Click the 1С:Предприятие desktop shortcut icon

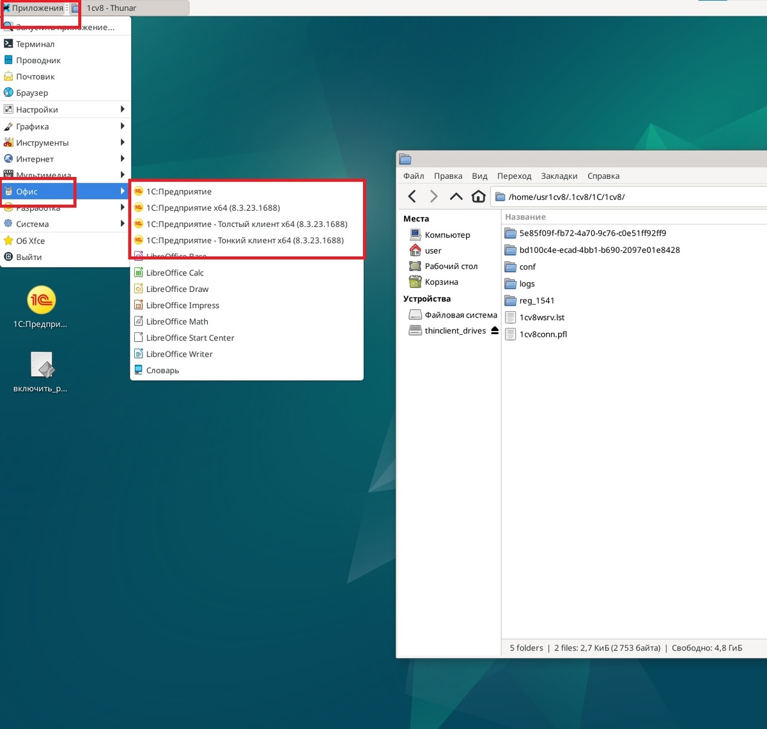(42, 300)
